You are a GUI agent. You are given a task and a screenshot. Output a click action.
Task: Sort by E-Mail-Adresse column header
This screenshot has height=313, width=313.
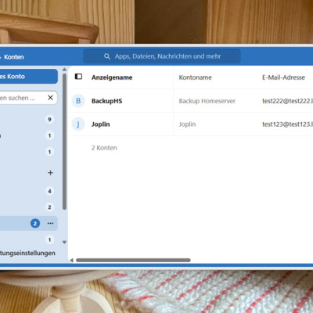(x=283, y=77)
